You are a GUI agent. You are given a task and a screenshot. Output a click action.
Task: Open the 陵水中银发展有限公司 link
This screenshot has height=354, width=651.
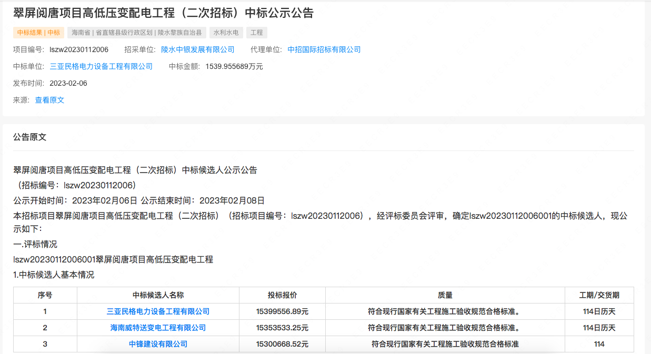coord(198,49)
